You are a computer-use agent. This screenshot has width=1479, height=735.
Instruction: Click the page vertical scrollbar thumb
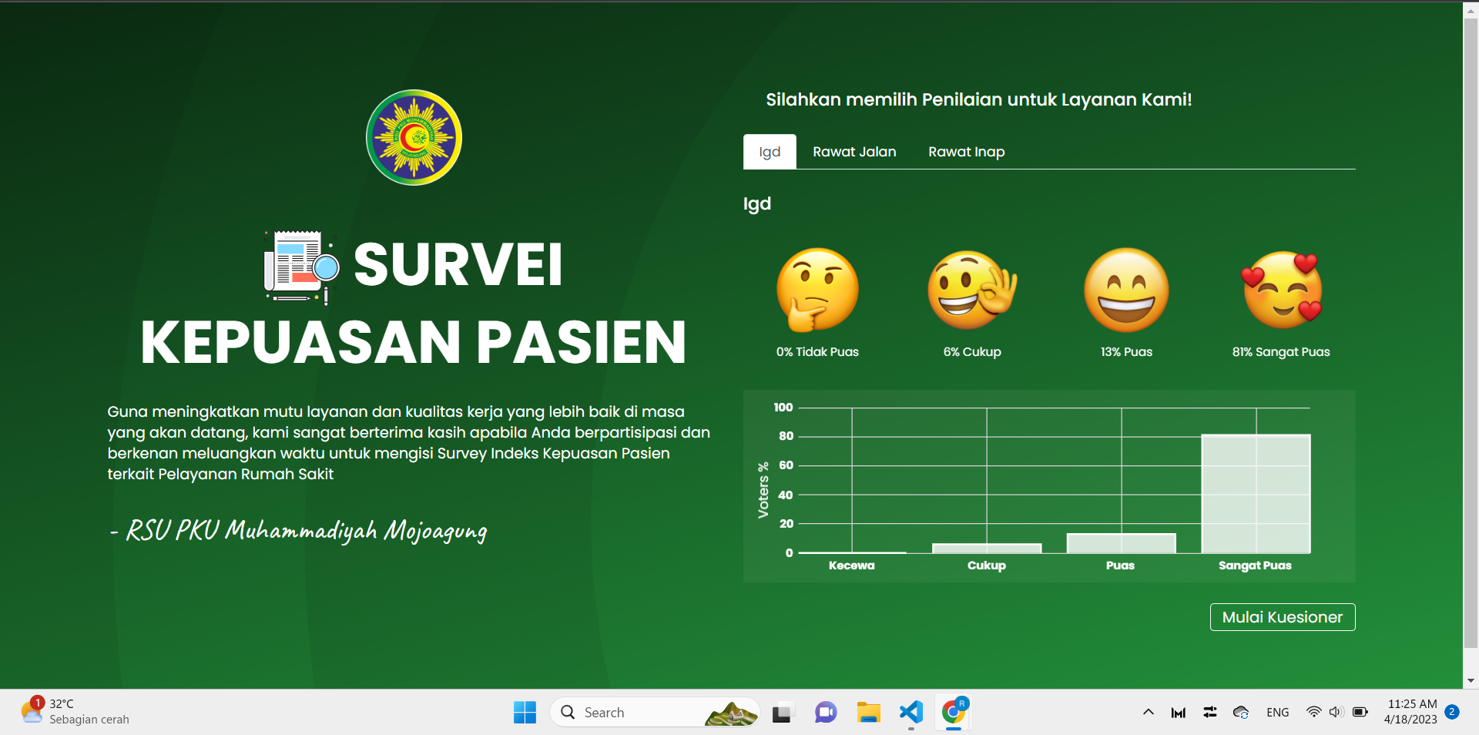pyautogui.click(x=1471, y=331)
